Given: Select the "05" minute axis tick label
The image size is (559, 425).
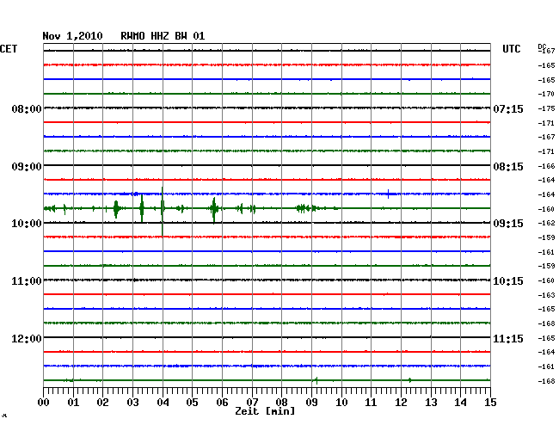Looking at the screenshot, I should click(192, 402).
